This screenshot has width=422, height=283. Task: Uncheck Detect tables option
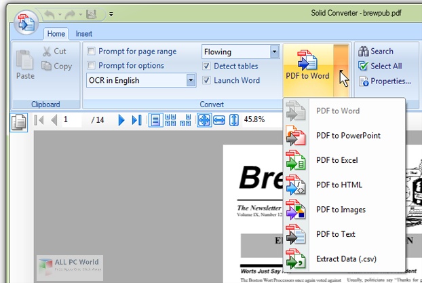[x=206, y=66]
